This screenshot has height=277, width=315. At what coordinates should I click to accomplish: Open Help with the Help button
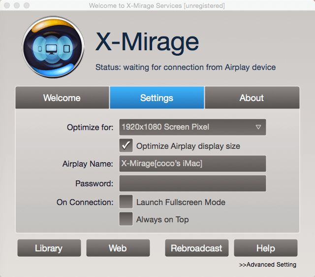click(x=265, y=248)
